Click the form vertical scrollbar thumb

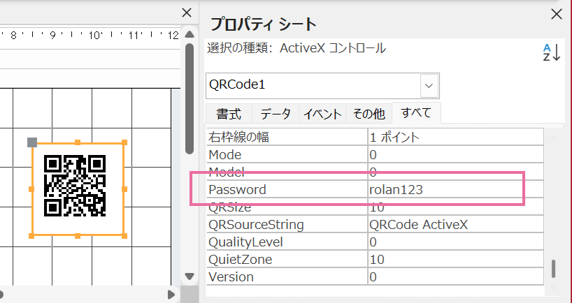(x=190, y=98)
